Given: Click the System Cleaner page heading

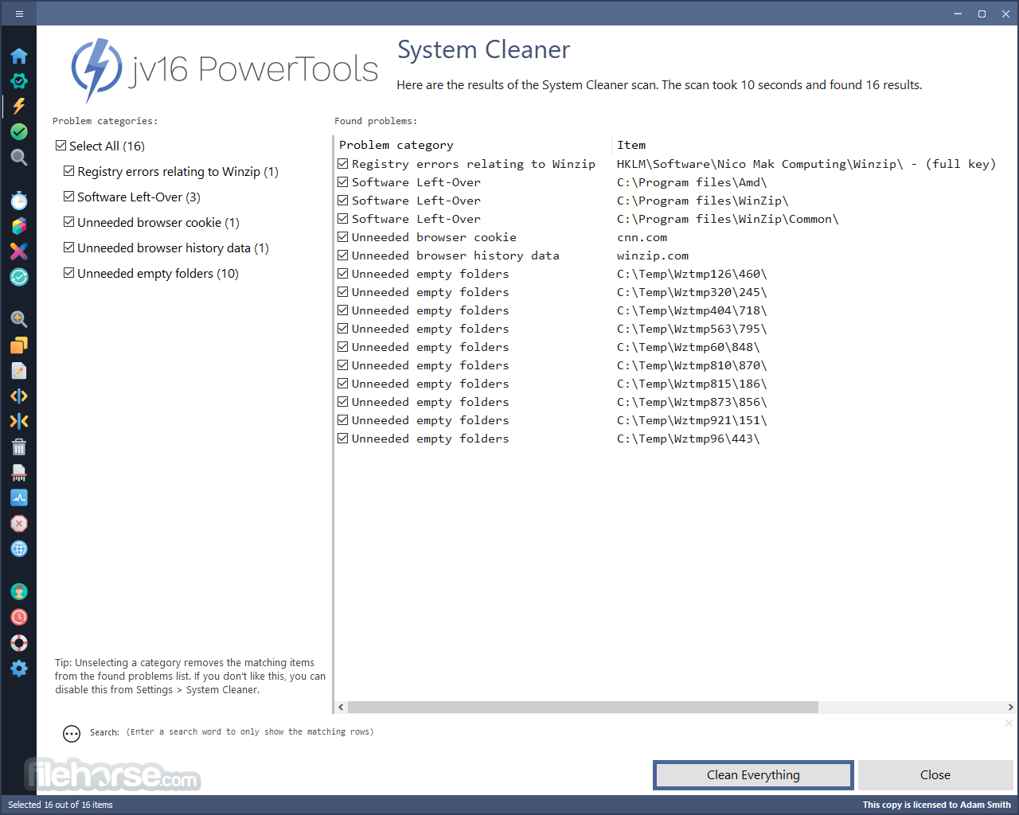Looking at the screenshot, I should click(483, 49).
